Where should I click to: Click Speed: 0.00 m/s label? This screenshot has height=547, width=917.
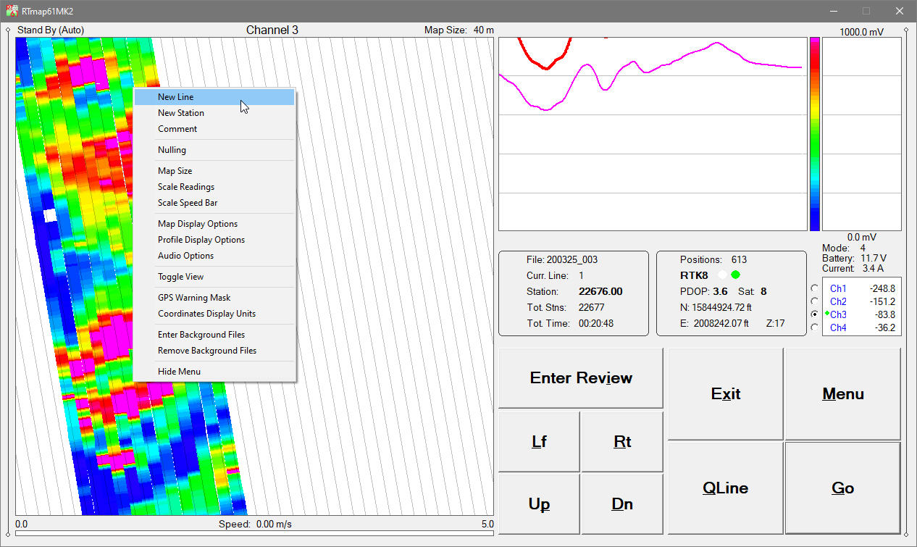pyautogui.click(x=255, y=524)
